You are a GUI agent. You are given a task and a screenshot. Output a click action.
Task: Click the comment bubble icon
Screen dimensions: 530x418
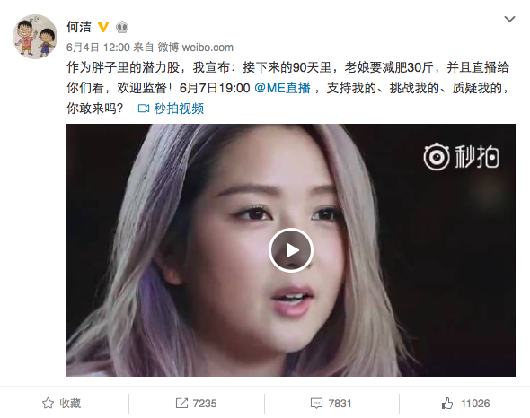[316, 404]
